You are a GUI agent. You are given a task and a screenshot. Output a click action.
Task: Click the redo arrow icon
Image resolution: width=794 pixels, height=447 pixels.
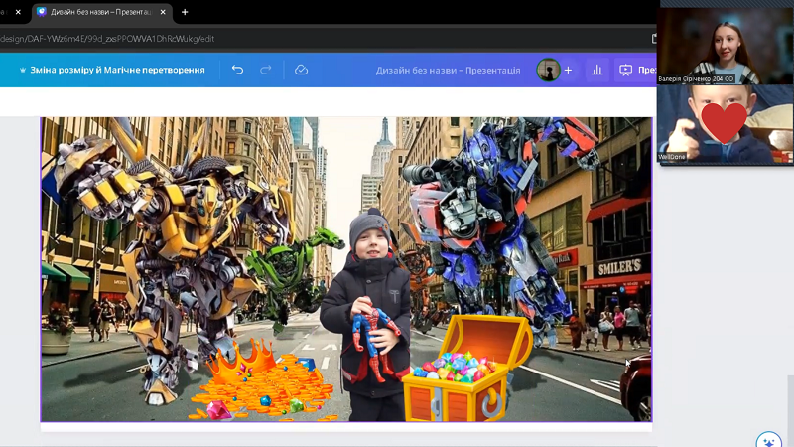click(265, 70)
